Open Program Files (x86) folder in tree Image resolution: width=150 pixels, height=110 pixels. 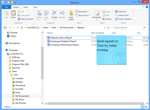19,64
